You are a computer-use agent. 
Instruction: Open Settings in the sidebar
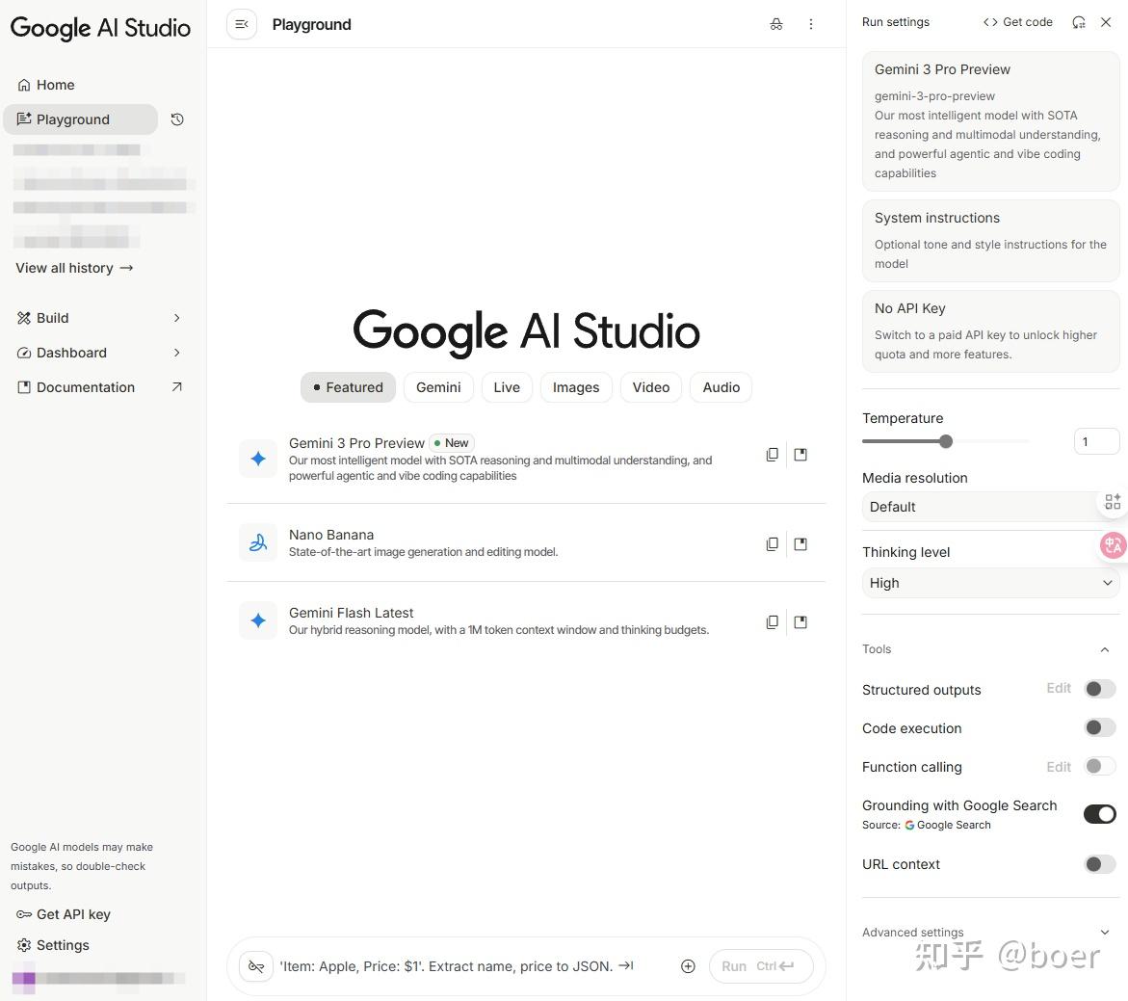[53, 945]
